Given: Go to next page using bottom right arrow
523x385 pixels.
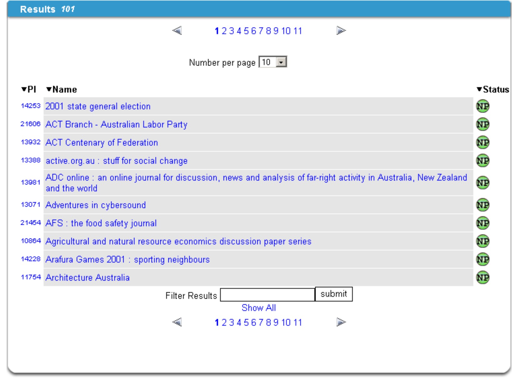Looking at the screenshot, I should pos(341,322).
